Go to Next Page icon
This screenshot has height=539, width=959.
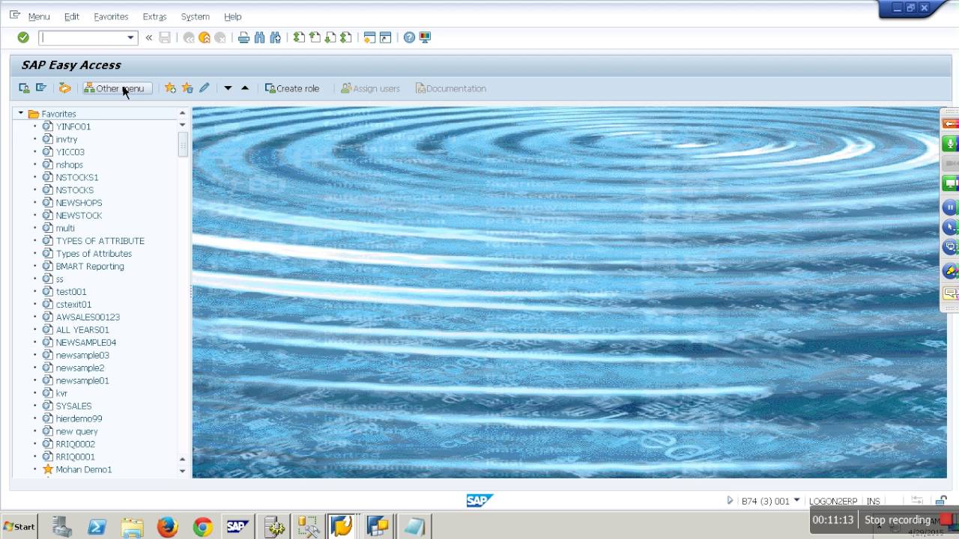(x=330, y=37)
